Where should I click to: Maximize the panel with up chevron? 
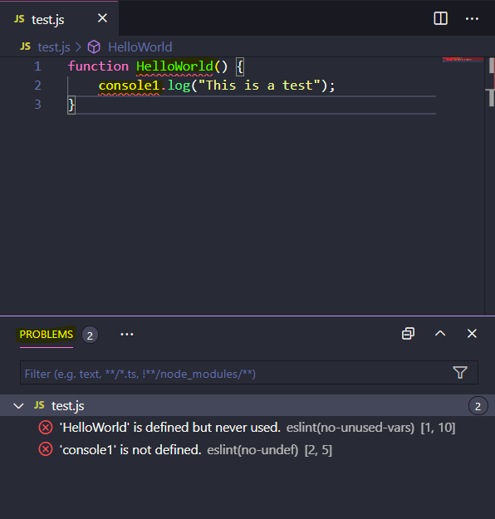point(440,333)
